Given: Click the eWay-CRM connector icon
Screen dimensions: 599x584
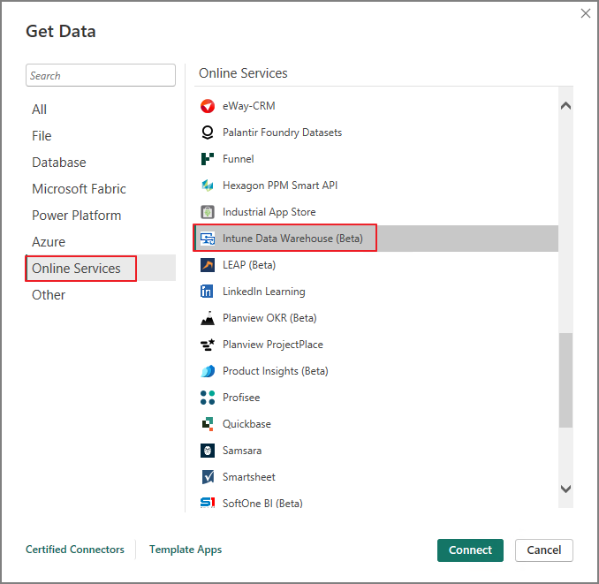Looking at the screenshot, I should (x=208, y=106).
